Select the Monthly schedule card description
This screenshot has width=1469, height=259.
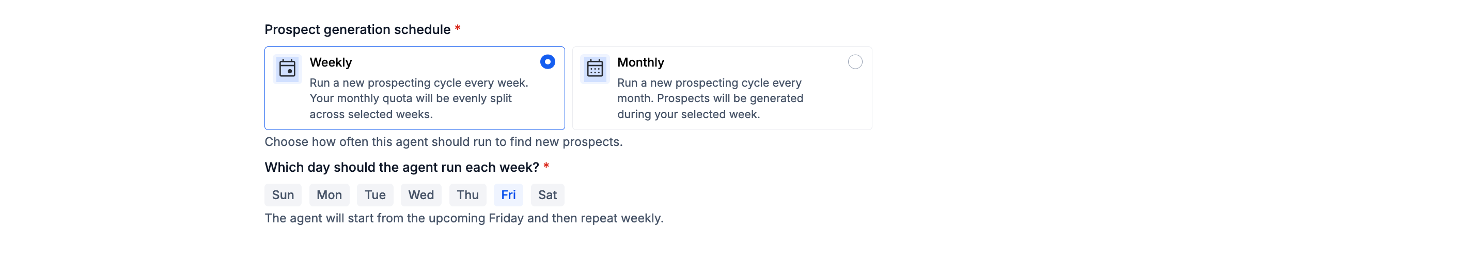[710, 99]
